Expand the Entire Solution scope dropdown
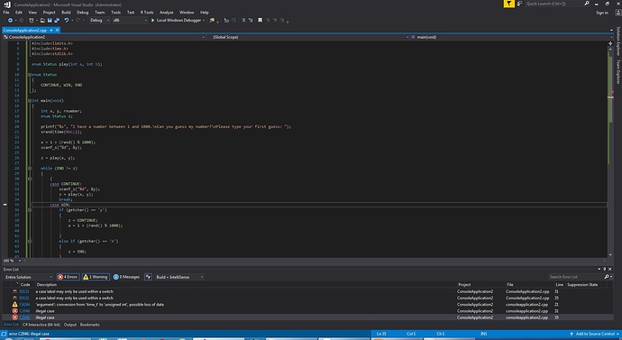622x340 pixels. point(28,277)
